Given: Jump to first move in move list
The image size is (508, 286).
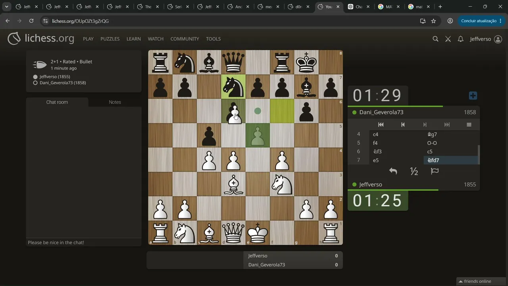Looking at the screenshot, I should pos(381,125).
